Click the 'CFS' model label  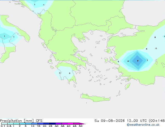39,121
